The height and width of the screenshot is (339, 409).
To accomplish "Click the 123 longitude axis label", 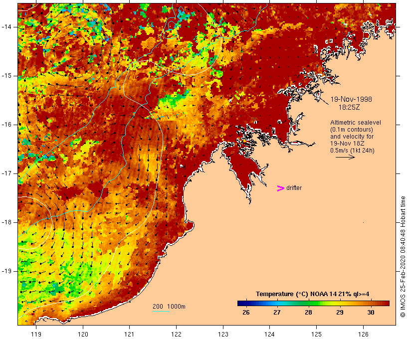I will pos(223,334).
